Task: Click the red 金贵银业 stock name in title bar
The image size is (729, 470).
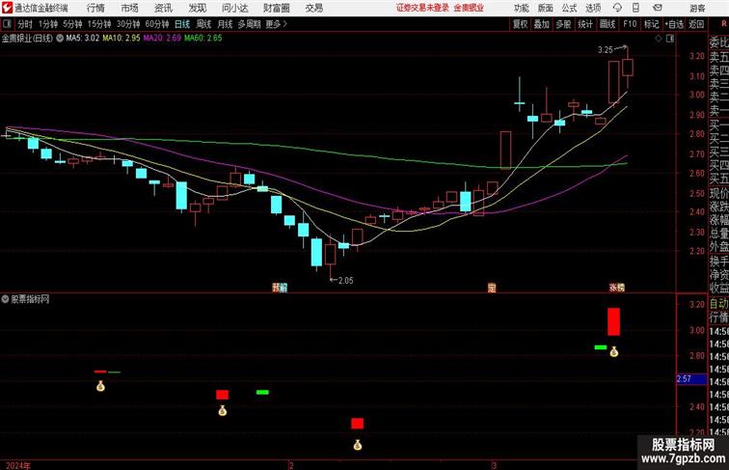Action: pyautogui.click(x=469, y=8)
